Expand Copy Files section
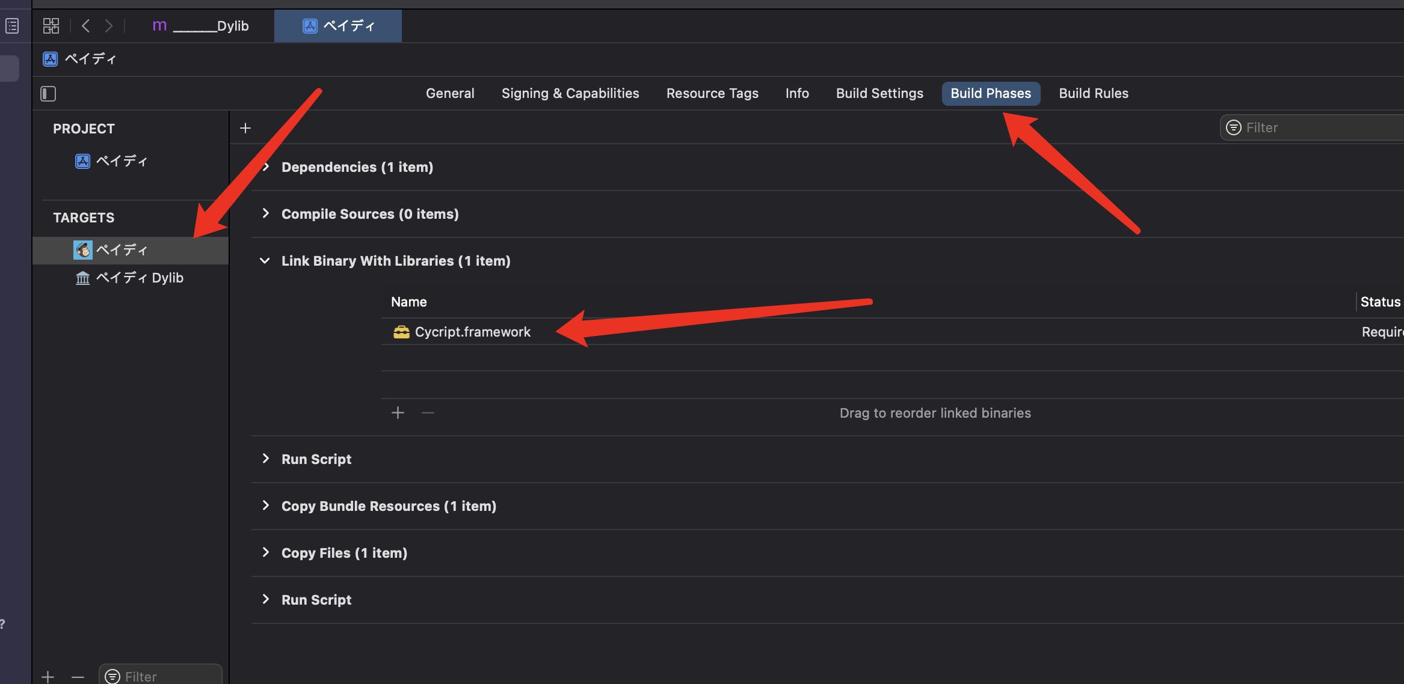The image size is (1404, 684). tap(265, 553)
